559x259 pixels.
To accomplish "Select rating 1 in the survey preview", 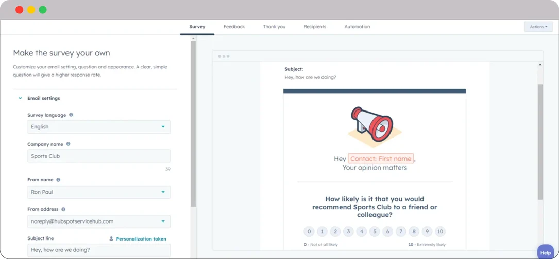I will 323,232.
